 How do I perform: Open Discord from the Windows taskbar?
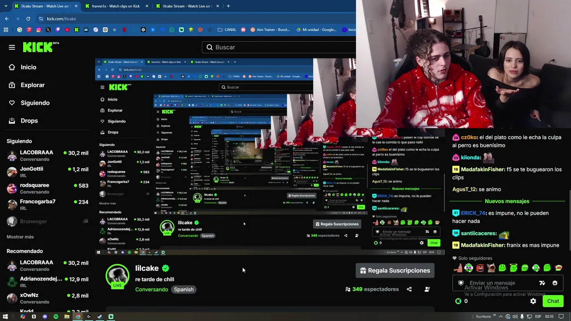(45, 317)
